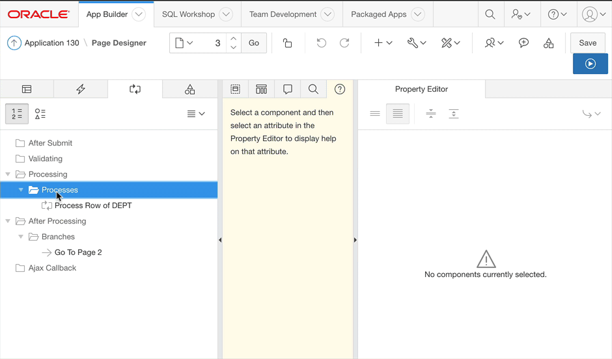The height and width of the screenshot is (359, 612).
Task: Open the SQL Workshop tab
Action: coord(189,14)
